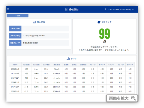
Task: Click the 04:57 driving time cell
Action: pos(46,82)
